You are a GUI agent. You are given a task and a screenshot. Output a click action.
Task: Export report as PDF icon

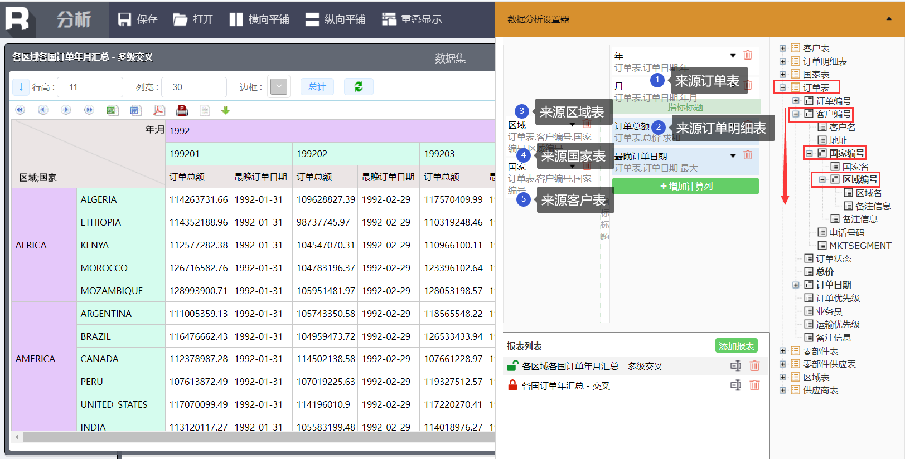[159, 110]
